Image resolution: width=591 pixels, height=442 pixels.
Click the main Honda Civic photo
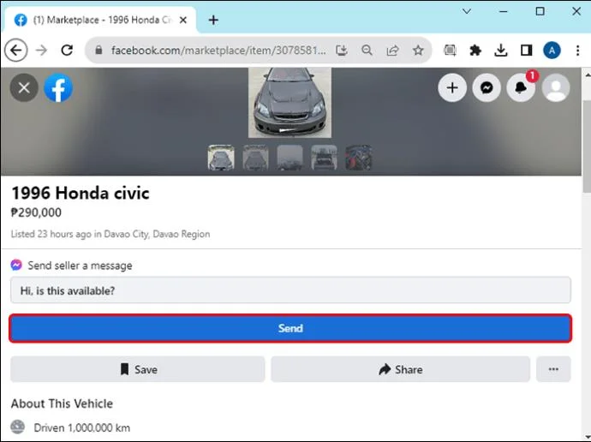pyautogui.click(x=290, y=103)
